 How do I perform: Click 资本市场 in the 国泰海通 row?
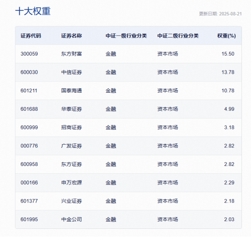click(168, 90)
